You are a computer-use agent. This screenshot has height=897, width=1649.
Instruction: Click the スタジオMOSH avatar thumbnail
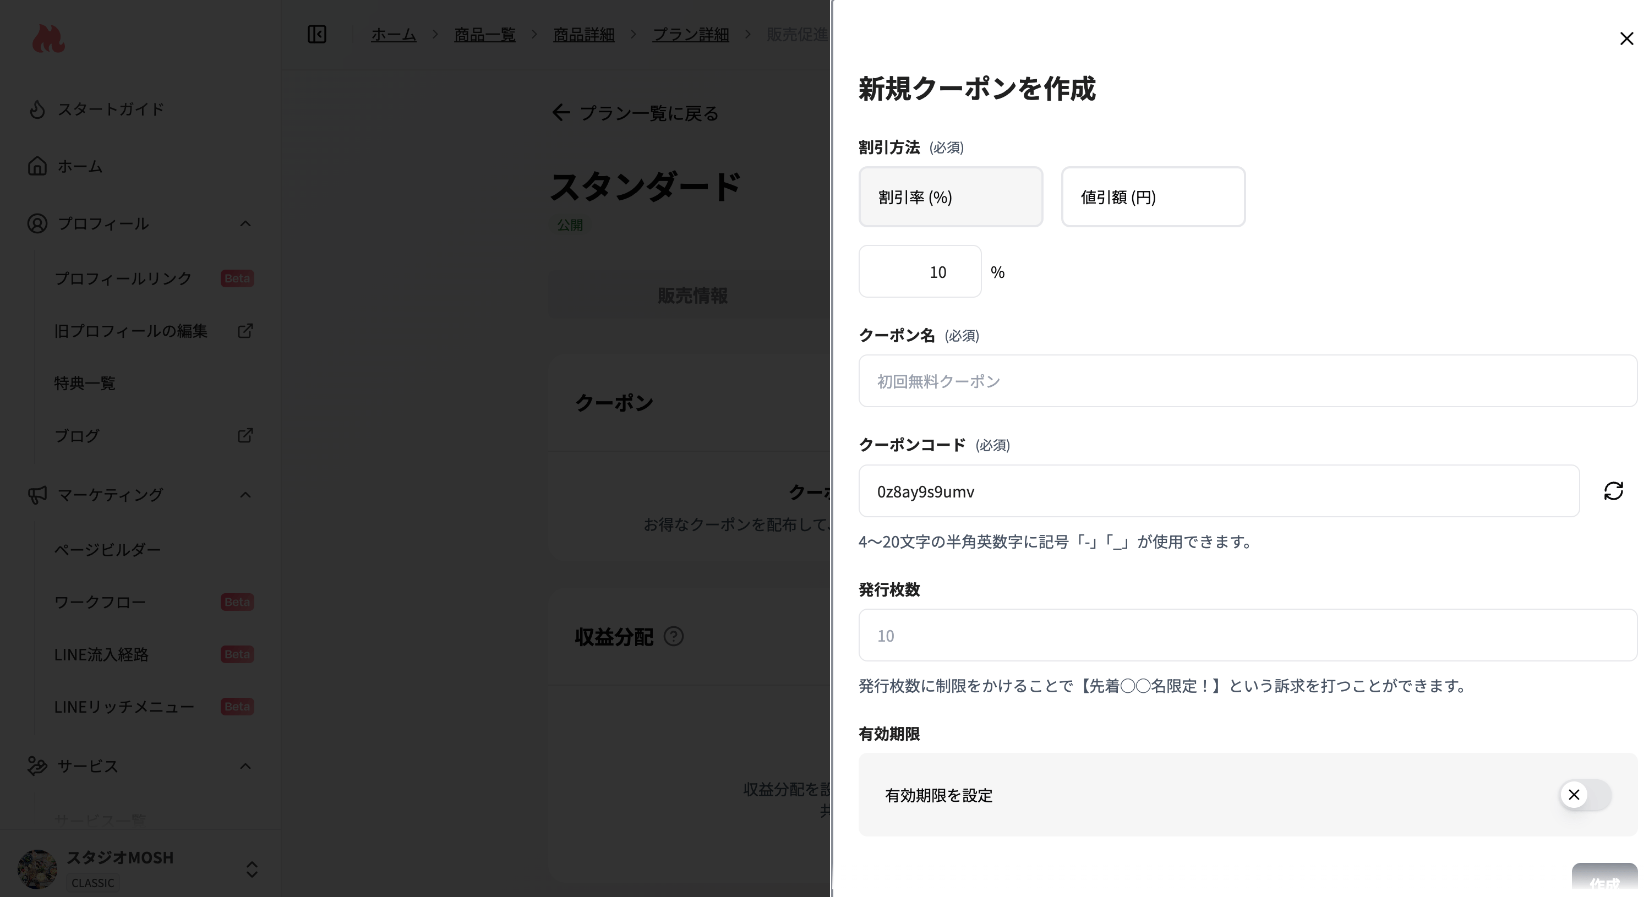[x=37, y=869]
